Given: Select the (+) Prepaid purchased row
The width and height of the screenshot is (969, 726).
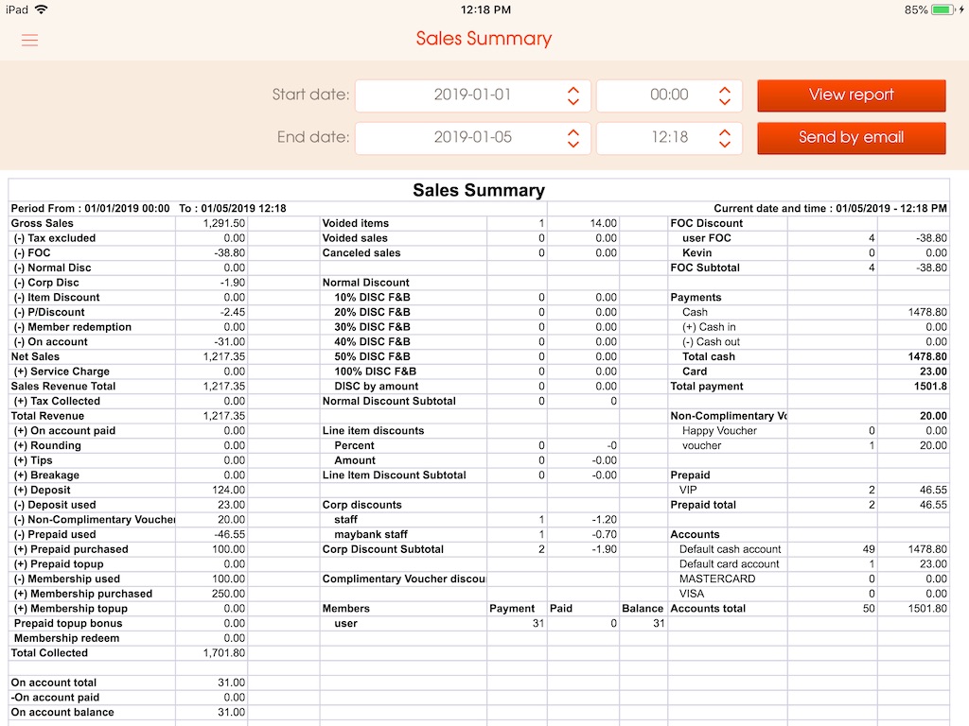Looking at the screenshot, I should point(129,549).
